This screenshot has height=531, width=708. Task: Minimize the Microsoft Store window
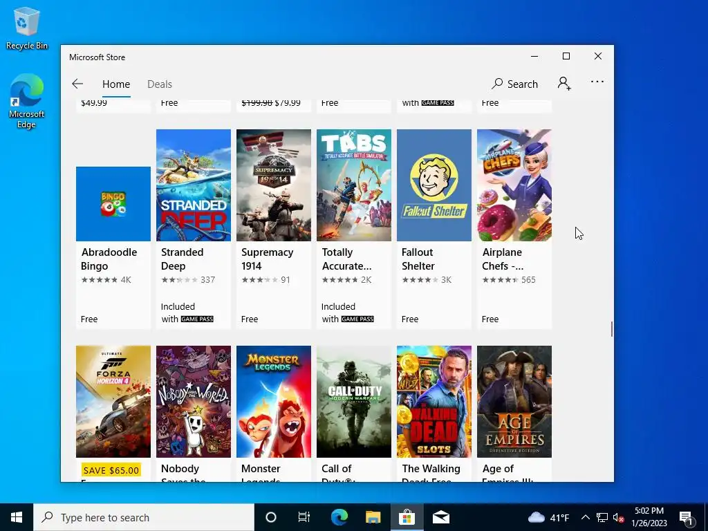point(534,57)
